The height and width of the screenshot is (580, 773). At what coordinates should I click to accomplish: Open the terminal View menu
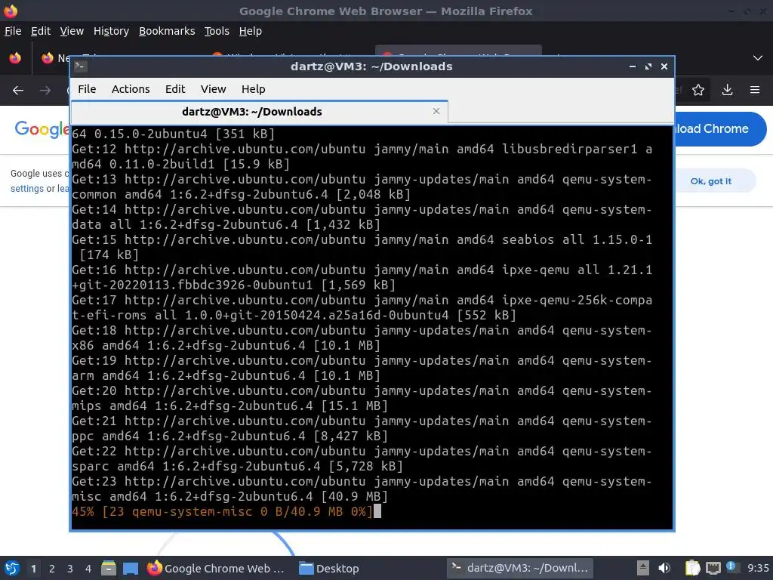(x=213, y=89)
